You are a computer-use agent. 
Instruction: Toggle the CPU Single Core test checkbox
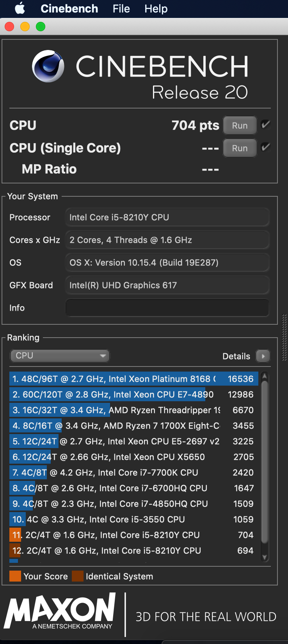pos(265,147)
